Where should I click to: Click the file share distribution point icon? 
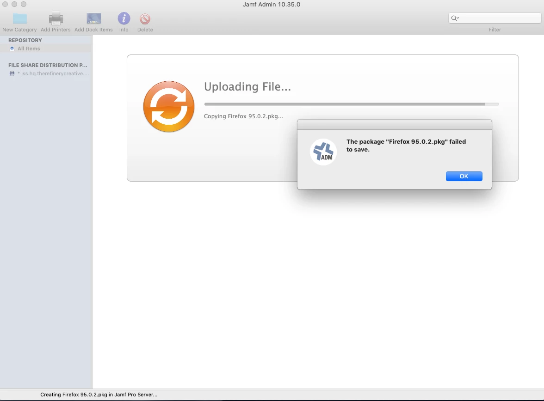(12, 73)
